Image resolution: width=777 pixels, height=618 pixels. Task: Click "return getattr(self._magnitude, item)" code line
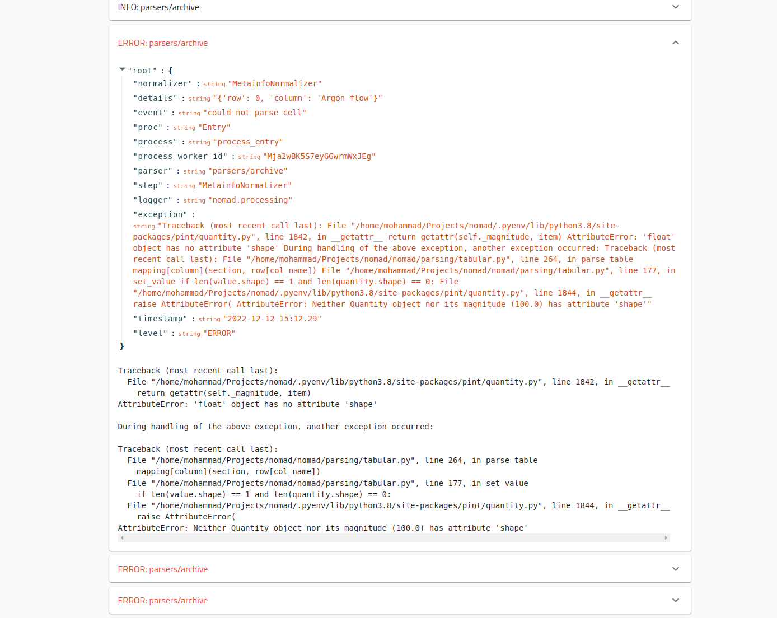click(224, 393)
